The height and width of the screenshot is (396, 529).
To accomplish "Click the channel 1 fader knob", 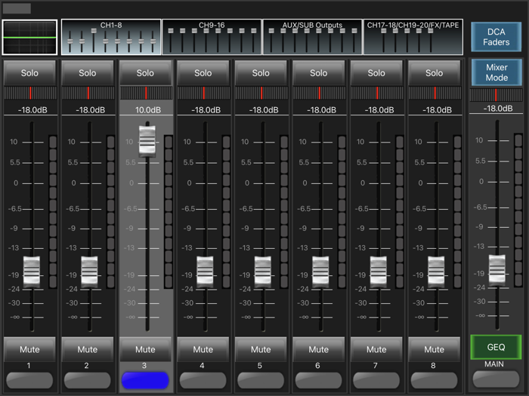I will 32,272.
